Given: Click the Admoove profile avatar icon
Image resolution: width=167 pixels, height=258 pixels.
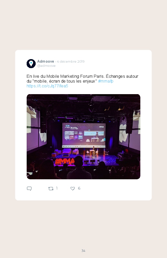Looking at the screenshot, I should pos(31,64).
